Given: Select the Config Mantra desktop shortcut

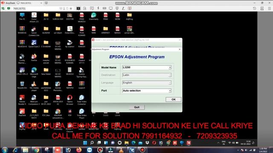Looking at the screenshot, I should pos(22,59).
